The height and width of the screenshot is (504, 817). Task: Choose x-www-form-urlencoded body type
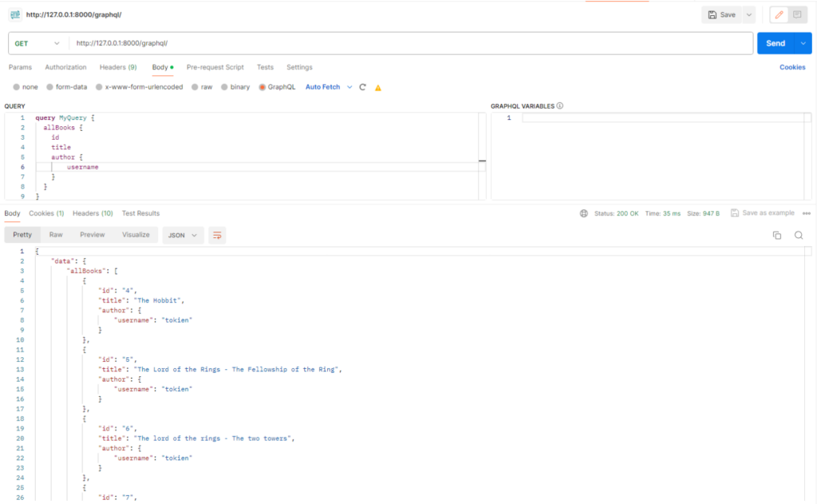(x=139, y=87)
